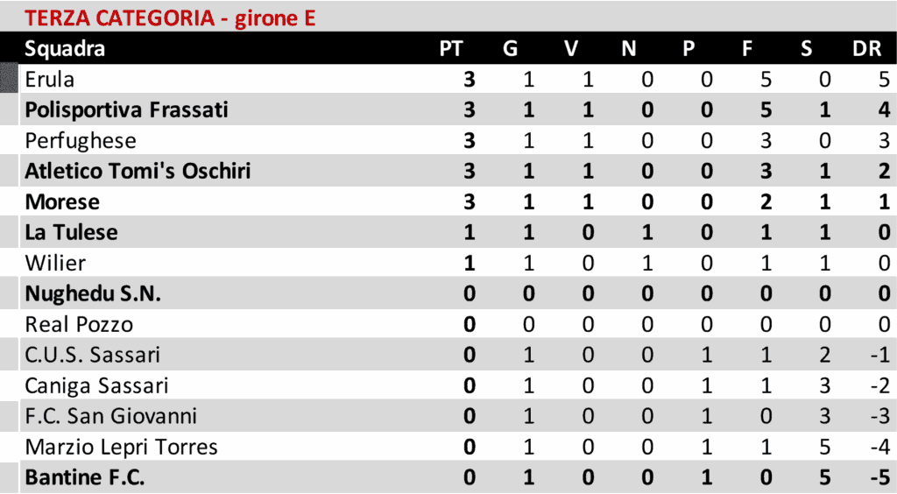Select the Morese team cell
Viewport: 897px width, 494px height.
62,202
